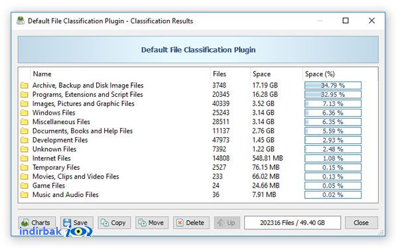Select the Windows Files category
This screenshot has width=398, height=250.
[x=198, y=113]
